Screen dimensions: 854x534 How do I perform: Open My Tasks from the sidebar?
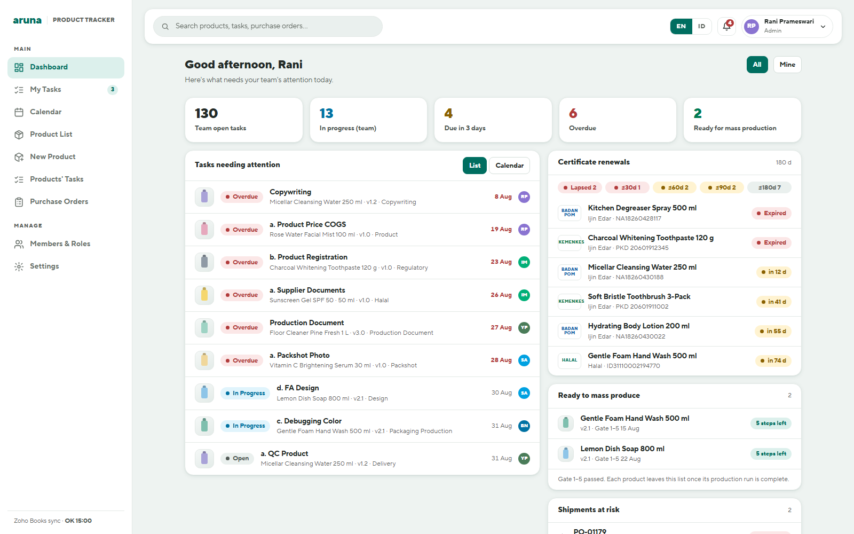click(x=66, y=90)
